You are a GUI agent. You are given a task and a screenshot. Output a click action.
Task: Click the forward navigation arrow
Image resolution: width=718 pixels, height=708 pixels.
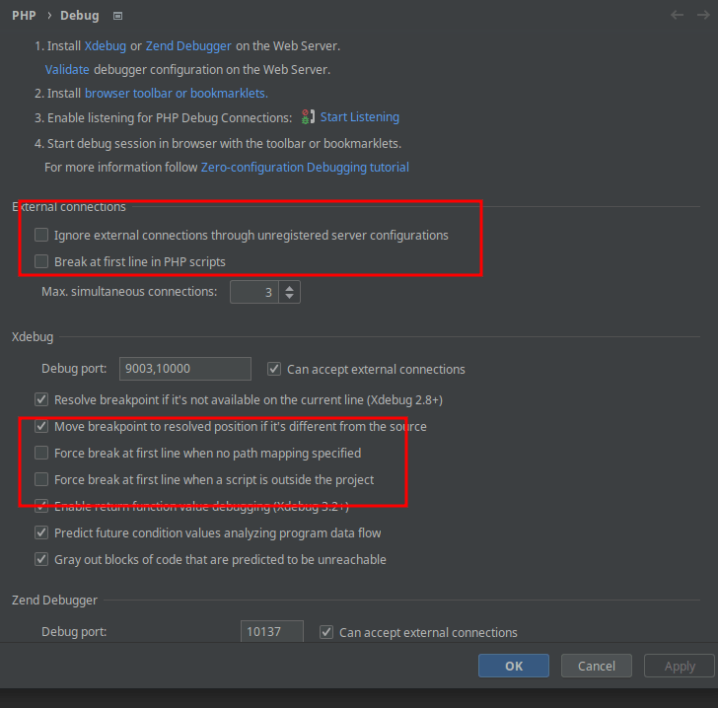point(703,15)
